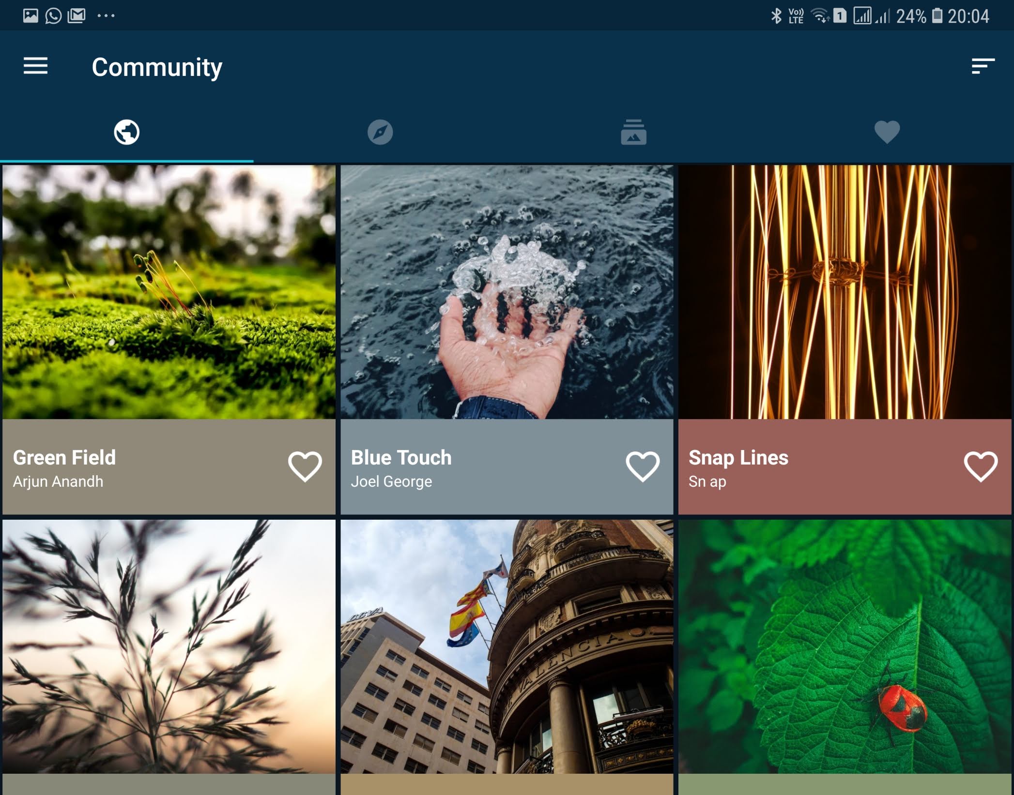Image resolution: width=1014 pixels, height=795 pixels.
Task: Open the Snap Lines filament image
Action: (845, 292)
